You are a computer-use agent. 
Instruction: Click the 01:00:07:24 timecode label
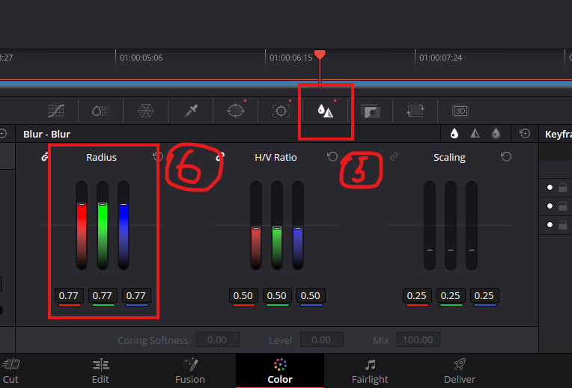coord(440,58)
